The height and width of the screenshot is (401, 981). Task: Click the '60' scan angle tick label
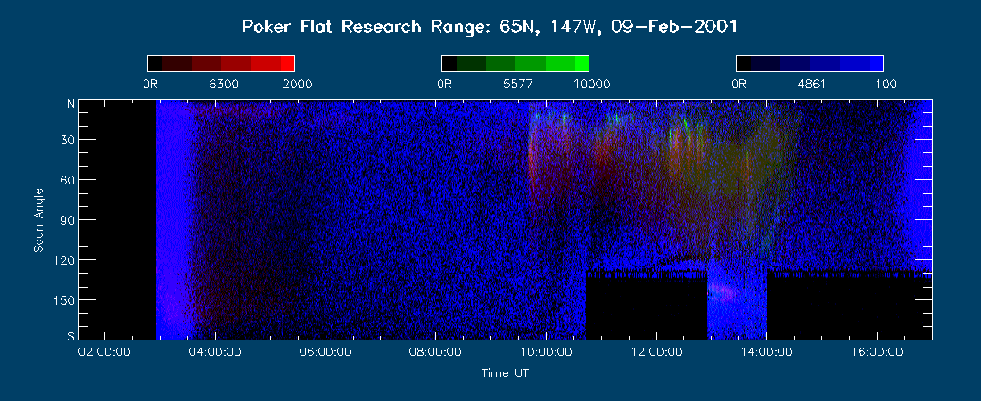68,179
